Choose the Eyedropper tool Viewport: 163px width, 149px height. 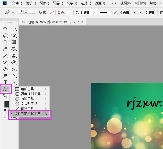coord(5,49)
